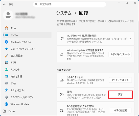
Task: Click the 復元 history clock icon
Action: coord(62,95)
